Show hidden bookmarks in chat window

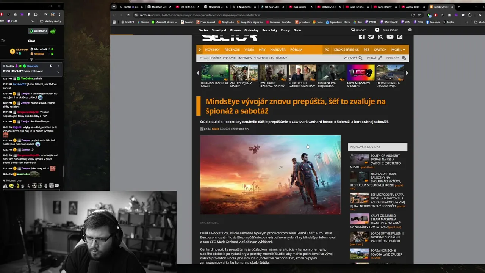tap(32, 21)
